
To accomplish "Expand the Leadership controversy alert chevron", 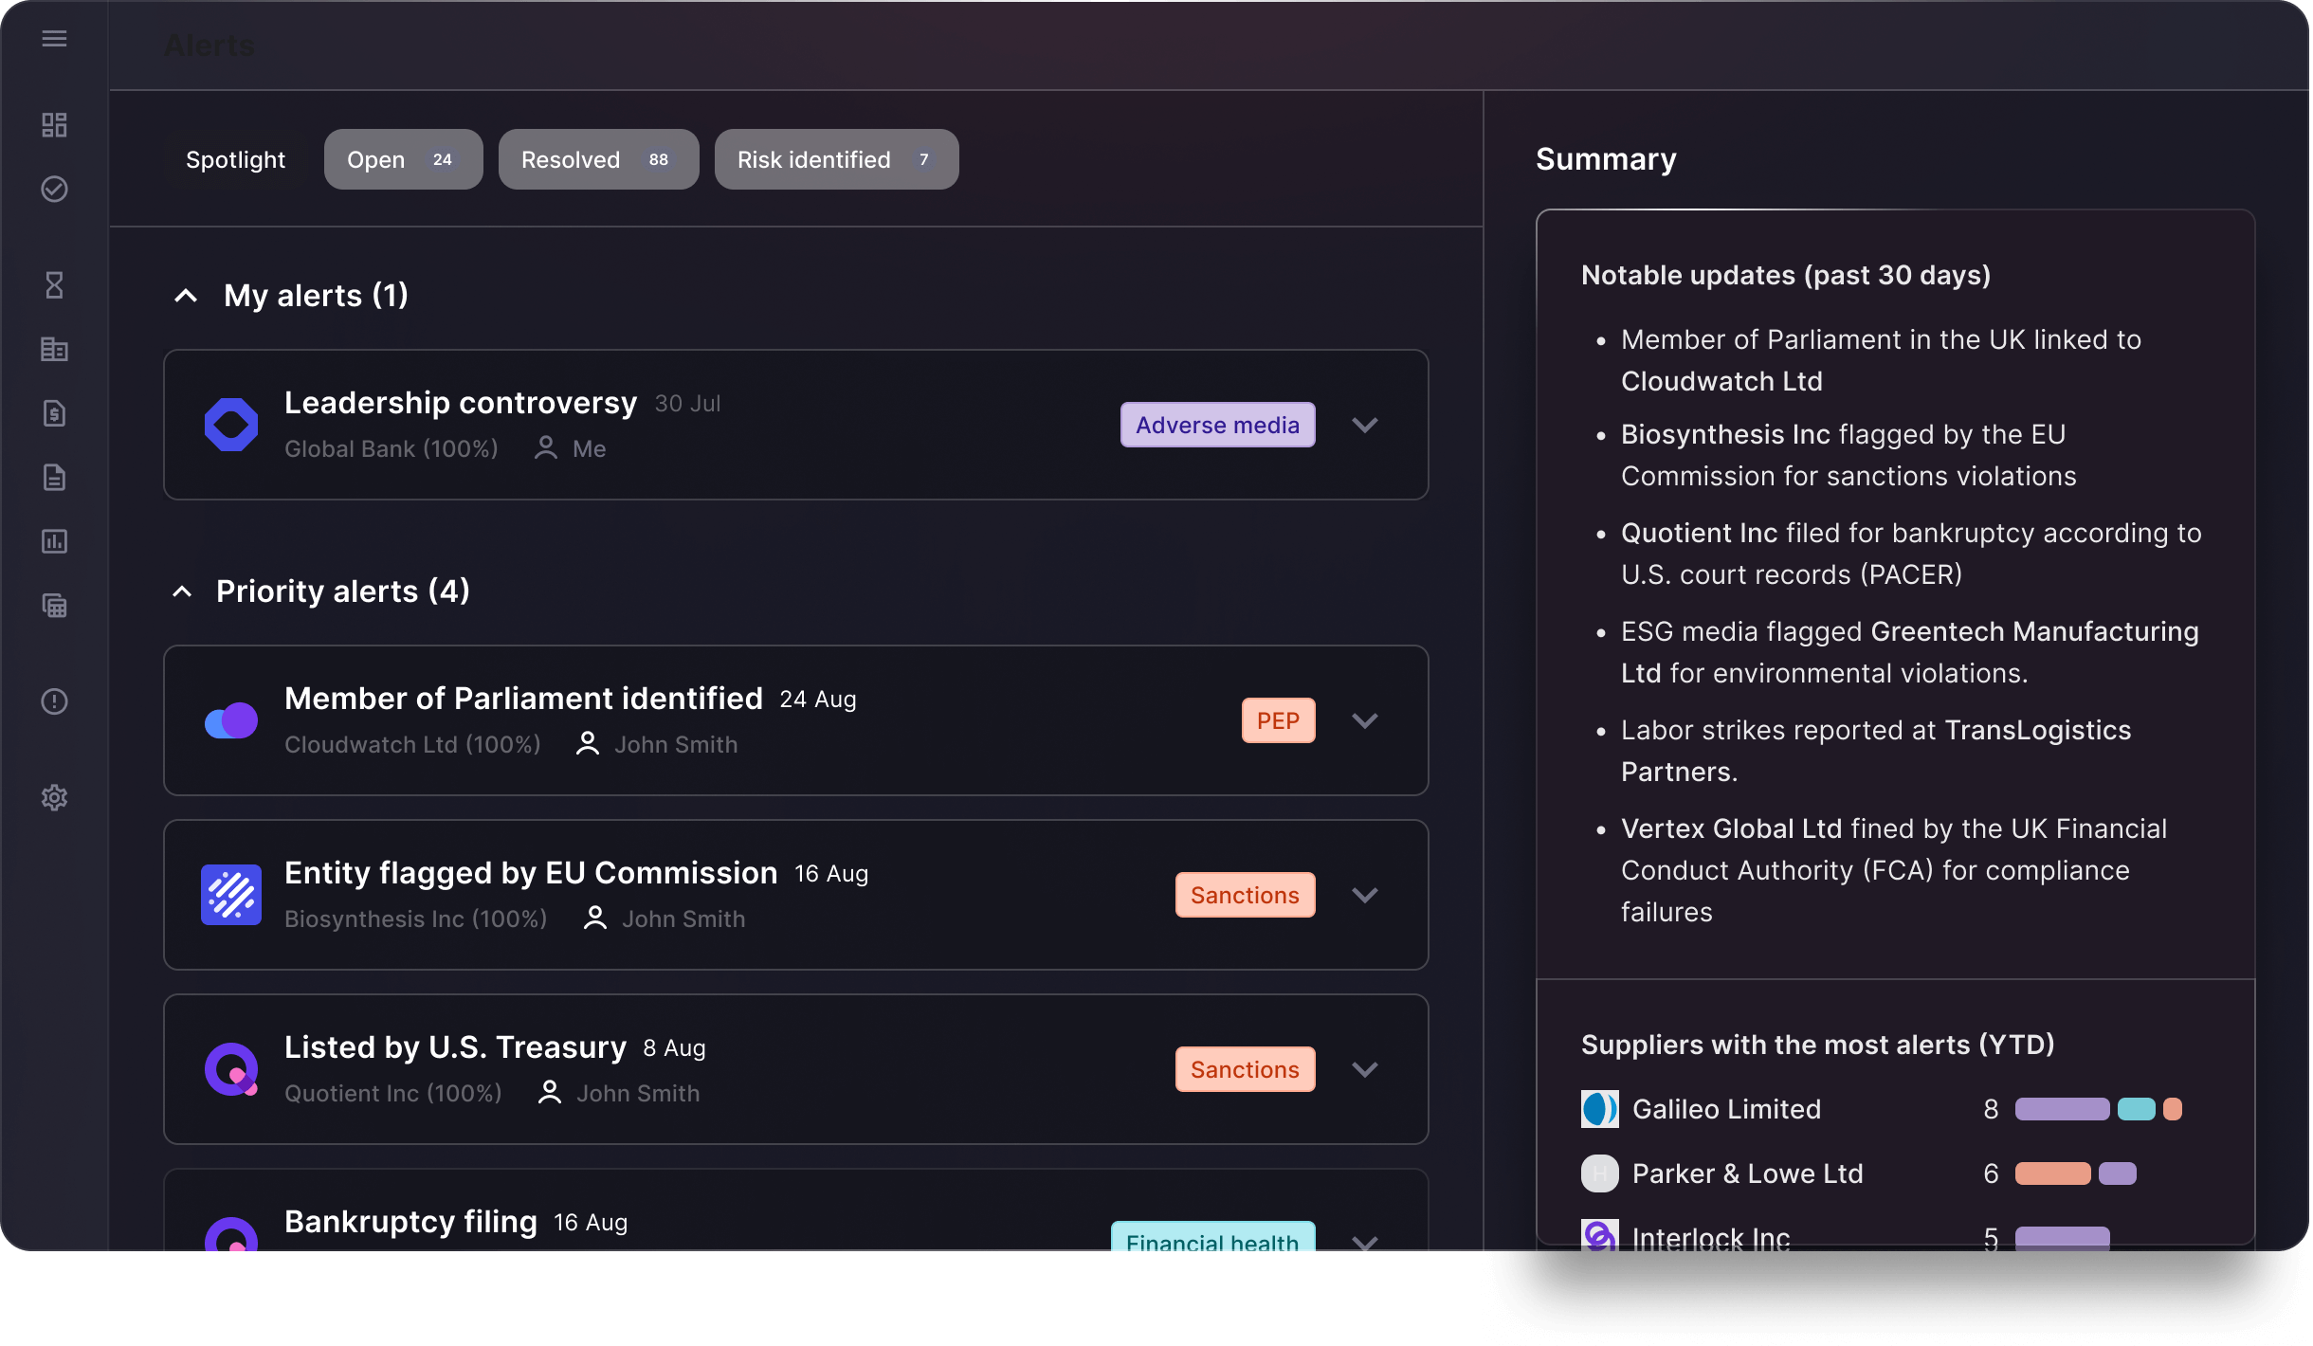I will point(1364,425).
